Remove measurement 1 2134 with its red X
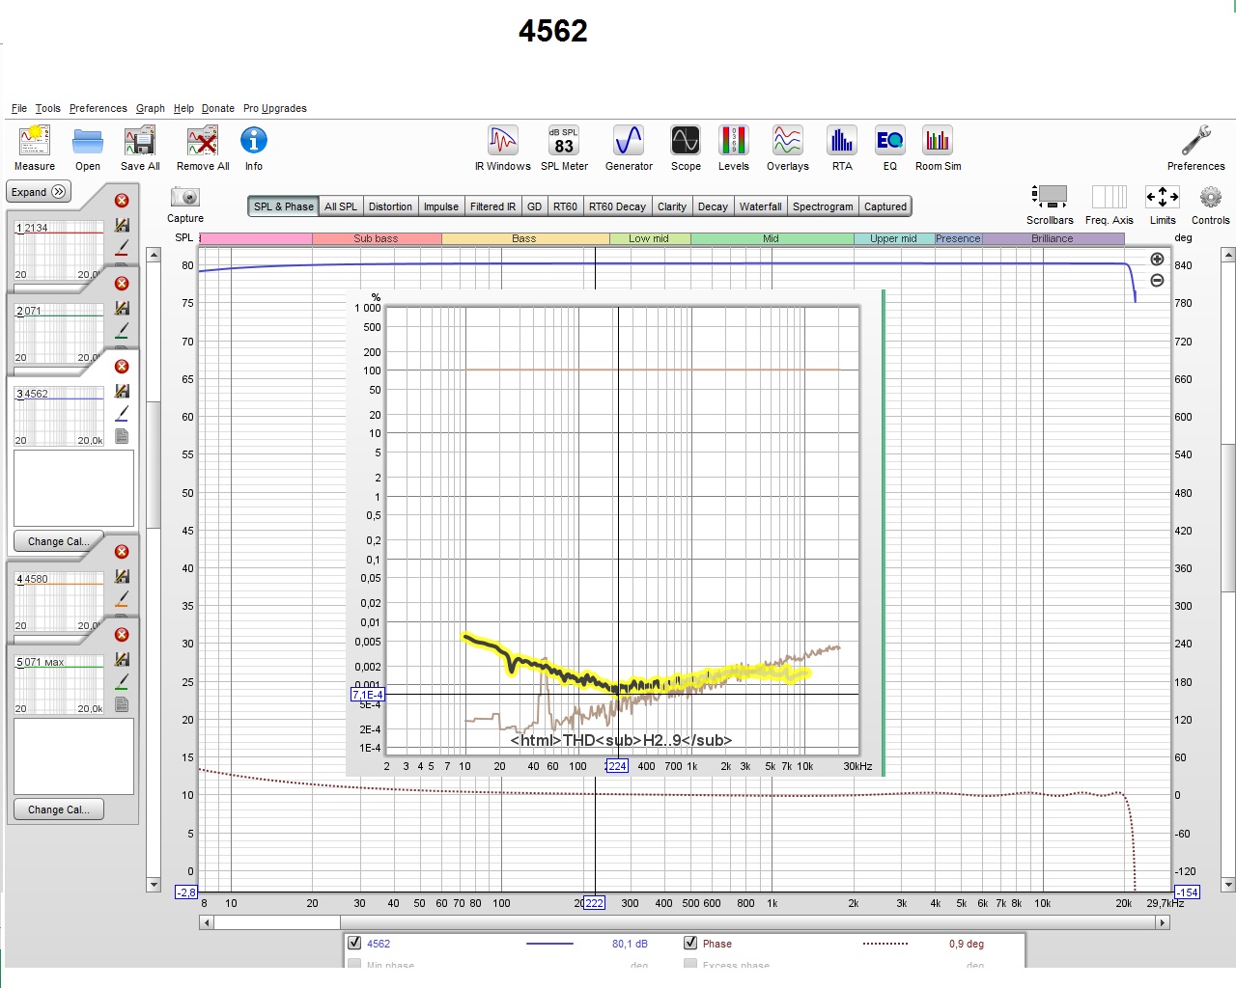Screen dimensions: 1236x988 tap(122, 201)
